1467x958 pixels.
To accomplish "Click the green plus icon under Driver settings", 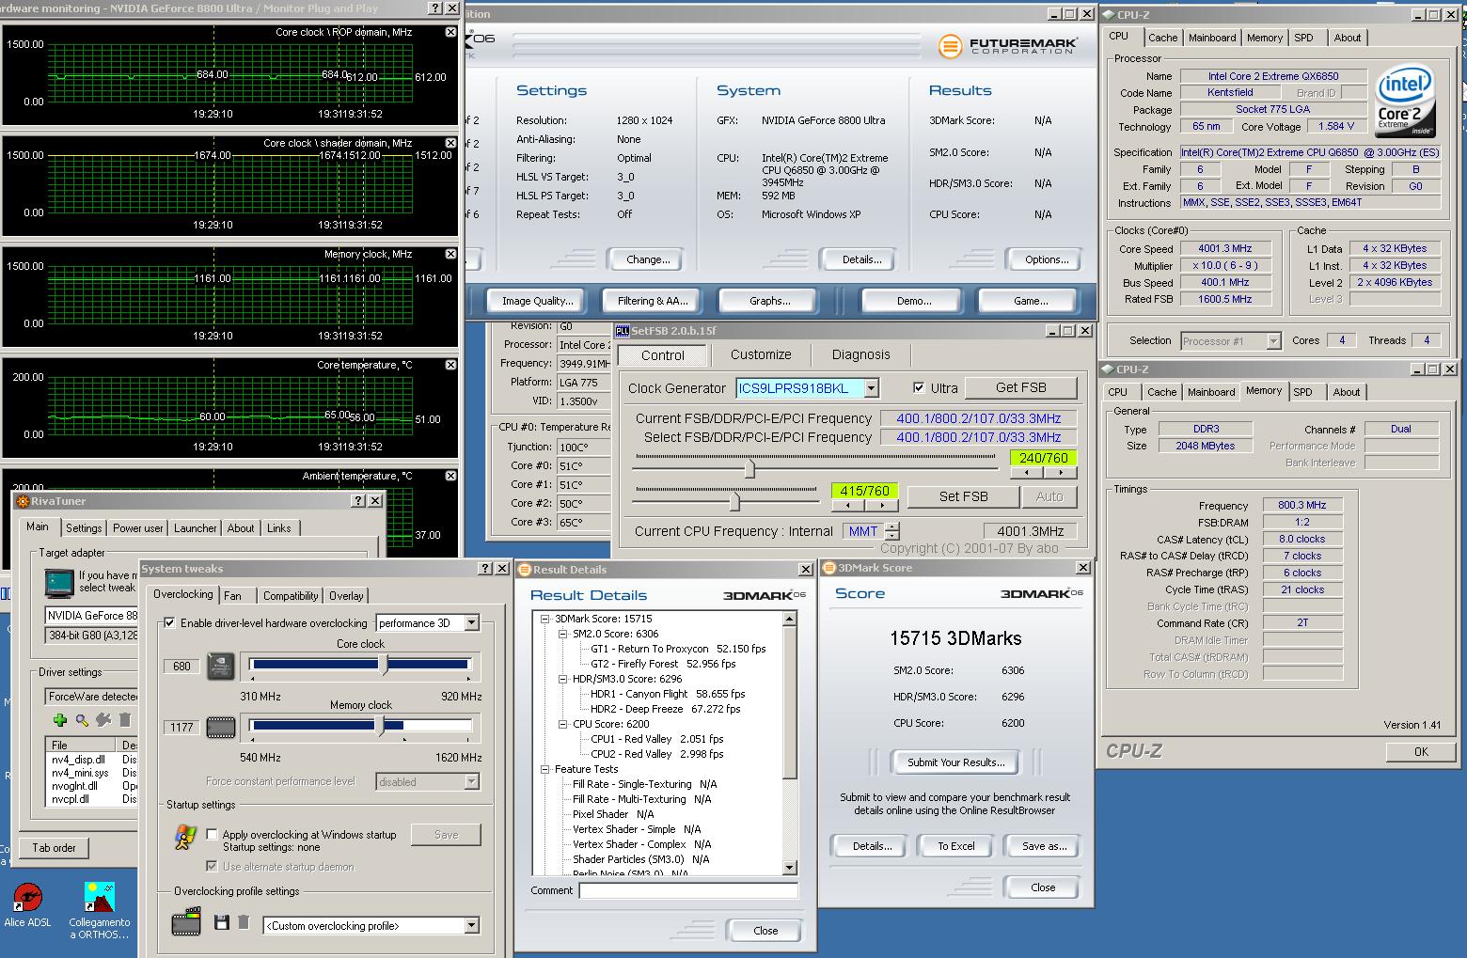I will point(60,720).
